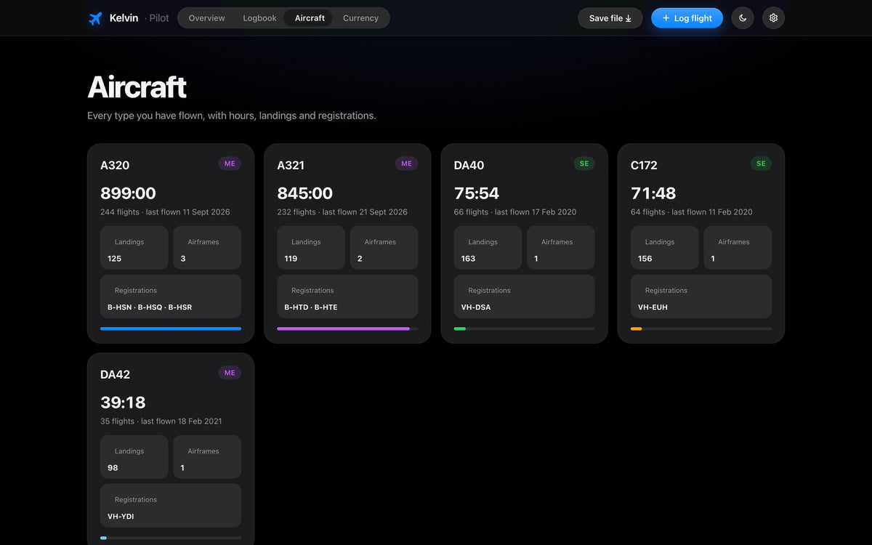This screenshot has width=872, height=545.
Task: Click the C172 Landings tile showing 156
Action: [665, 248]
